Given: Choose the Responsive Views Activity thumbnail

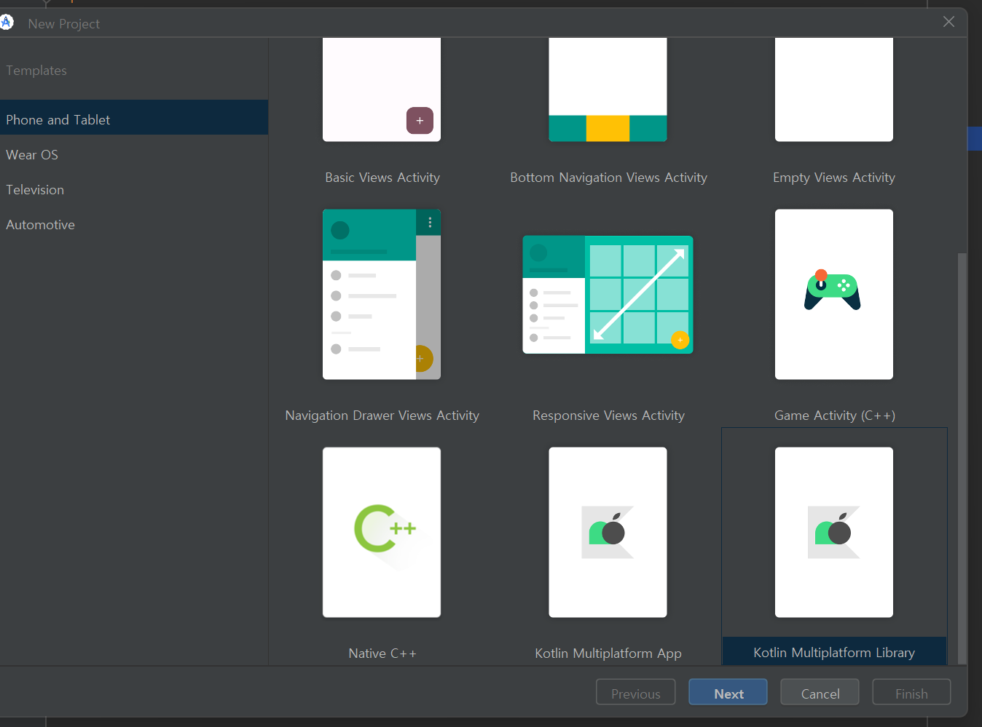Looking at the screenshot, I should [x=608, y=294].
